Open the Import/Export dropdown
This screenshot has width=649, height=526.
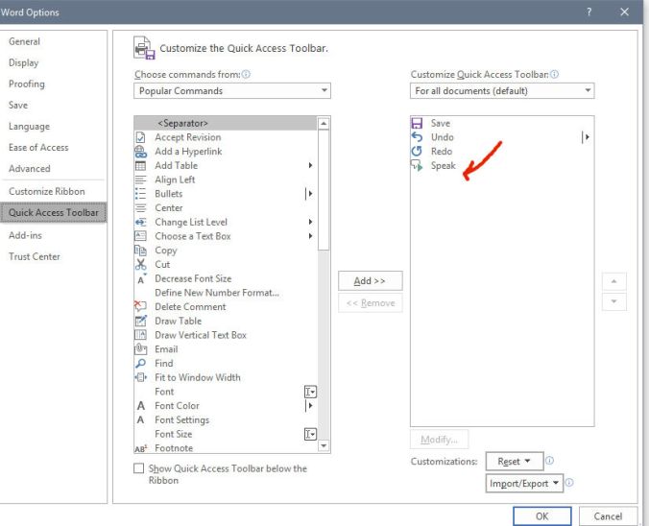coord(524,484)
